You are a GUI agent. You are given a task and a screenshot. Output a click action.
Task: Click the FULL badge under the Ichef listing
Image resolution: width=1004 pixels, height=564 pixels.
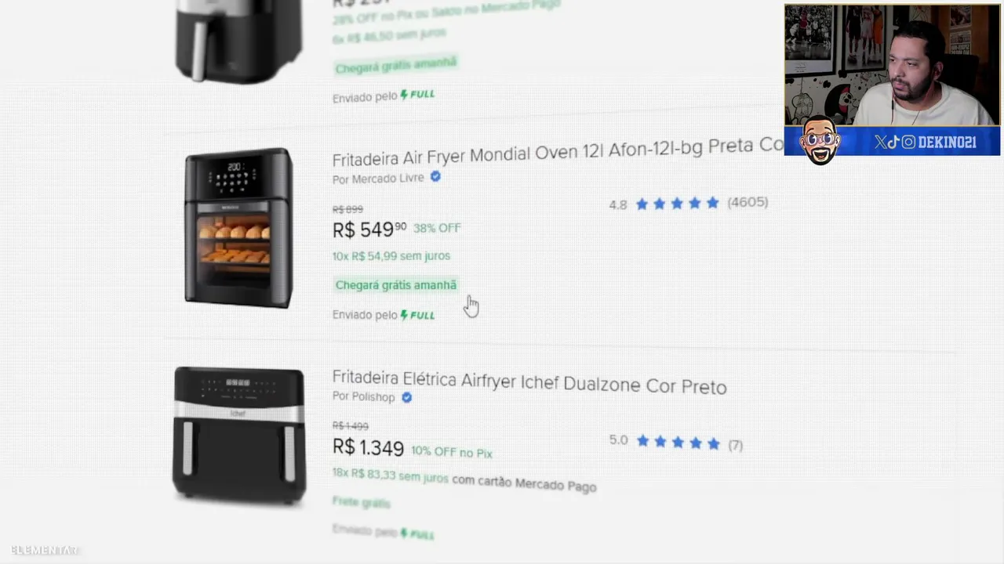pyautogui.click(x=417, y=534)
